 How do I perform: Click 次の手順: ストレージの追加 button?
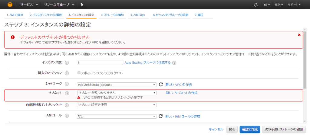click(x=284, y=130)
